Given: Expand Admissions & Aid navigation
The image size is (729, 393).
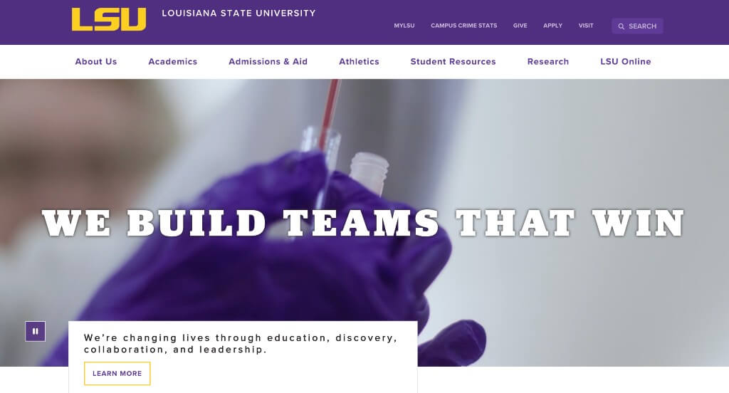Looking at the screenshot, I should 268,61.
